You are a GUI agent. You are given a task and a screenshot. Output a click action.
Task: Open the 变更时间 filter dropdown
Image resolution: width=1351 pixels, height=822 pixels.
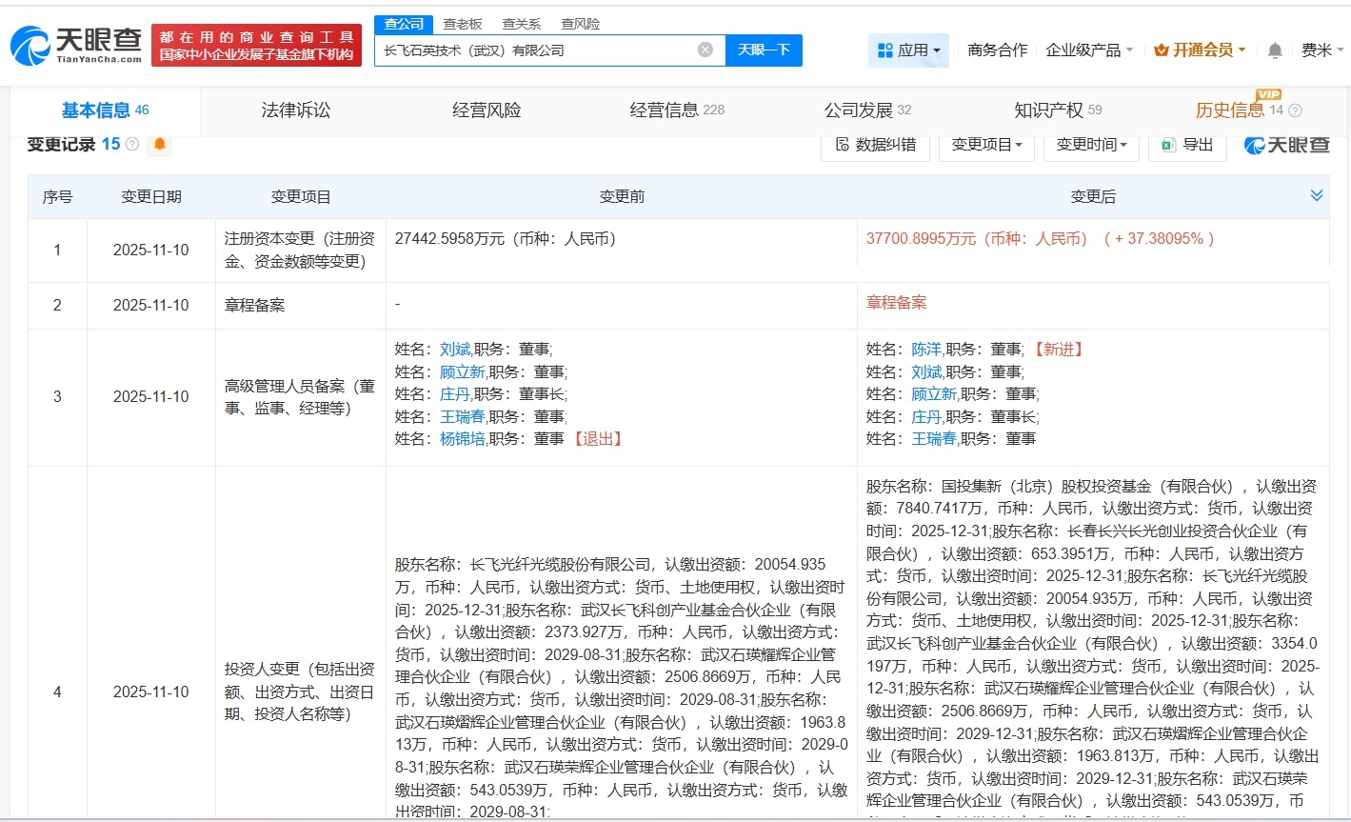pos(1091,146)
